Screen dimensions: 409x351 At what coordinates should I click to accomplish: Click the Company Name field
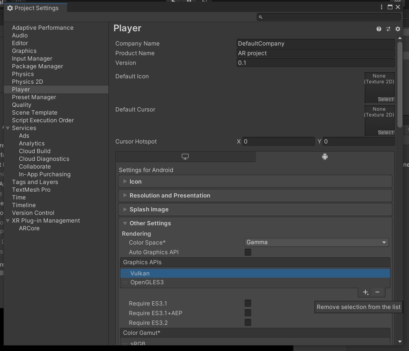(x=316, y=44)
